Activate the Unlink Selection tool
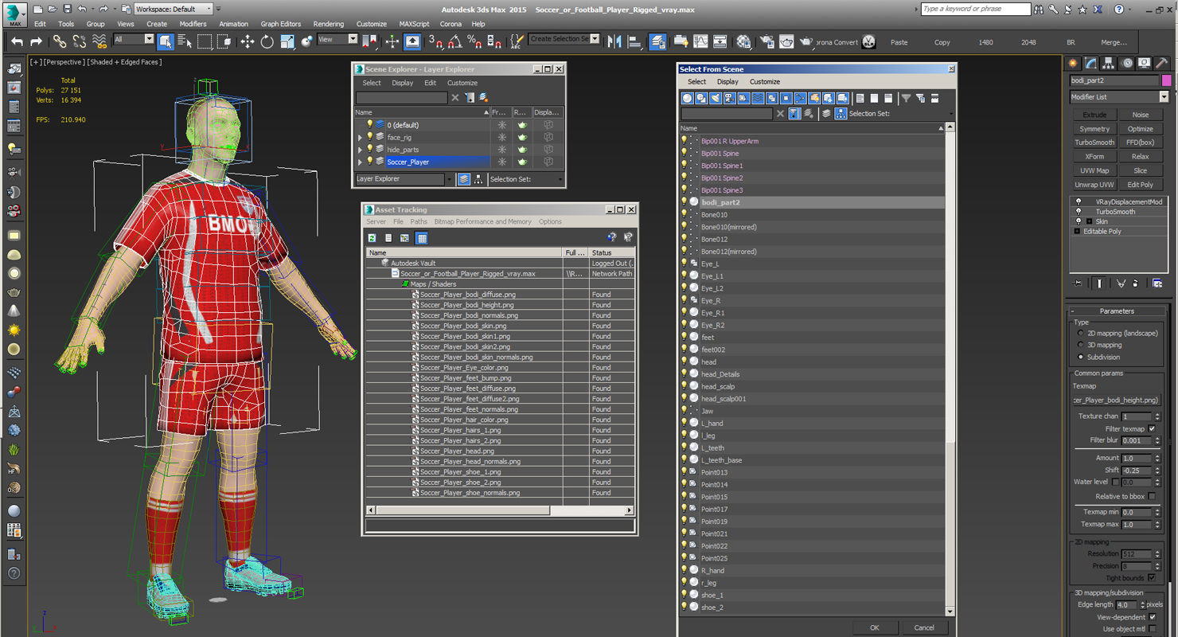 (80, 41)
